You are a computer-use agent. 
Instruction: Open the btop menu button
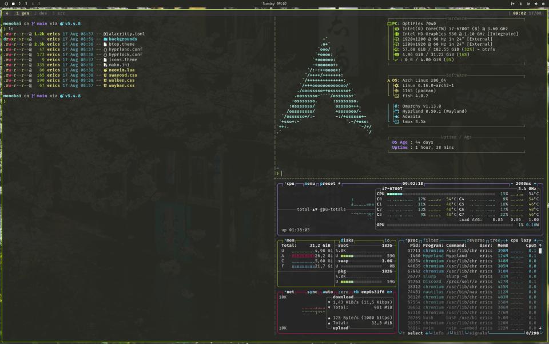309,184
